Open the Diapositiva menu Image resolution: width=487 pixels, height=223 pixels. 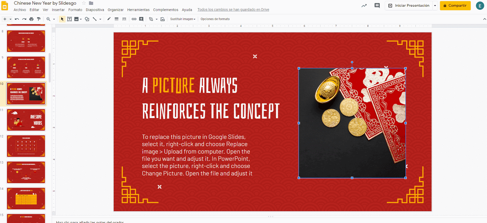pos(95,10)
